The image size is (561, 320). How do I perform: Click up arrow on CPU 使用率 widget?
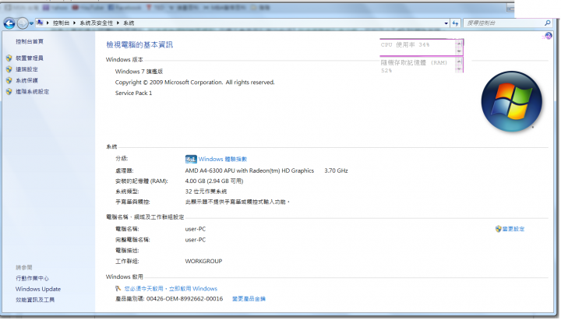point(459,44)
